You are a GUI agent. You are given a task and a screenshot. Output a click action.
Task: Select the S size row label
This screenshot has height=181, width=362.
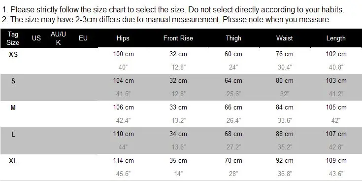pyautogui.click(x=13, y=81)
